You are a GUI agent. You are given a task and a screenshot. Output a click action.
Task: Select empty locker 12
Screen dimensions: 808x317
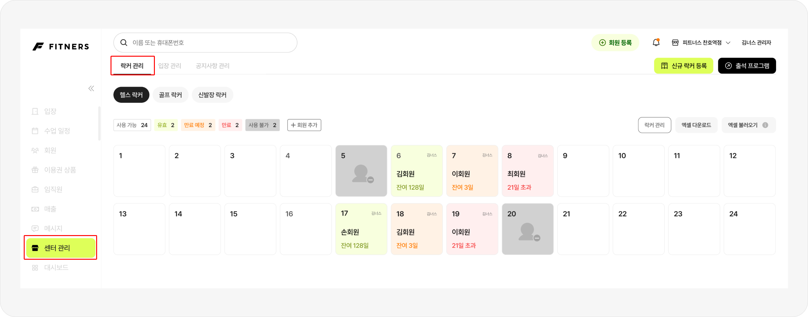pyautogui.click(x=750, y=171)
